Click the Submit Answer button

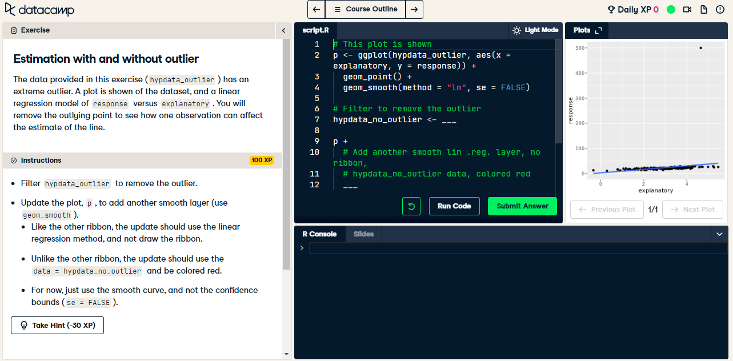pos(522,206)
